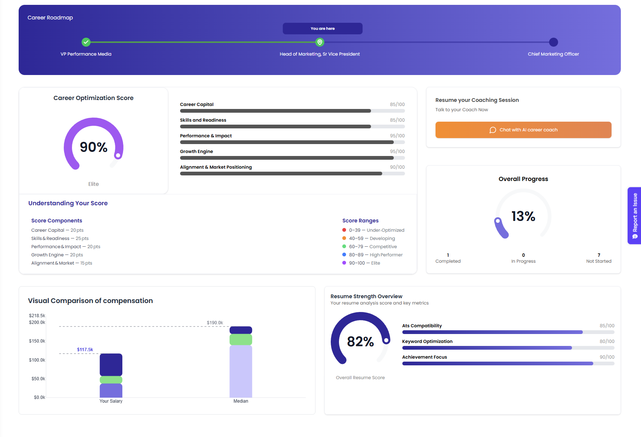Image resolution: width=641 pixels, height=437 pixels.
Task: Click the Performance & Impact progress bar
Action: pos(292,142)
